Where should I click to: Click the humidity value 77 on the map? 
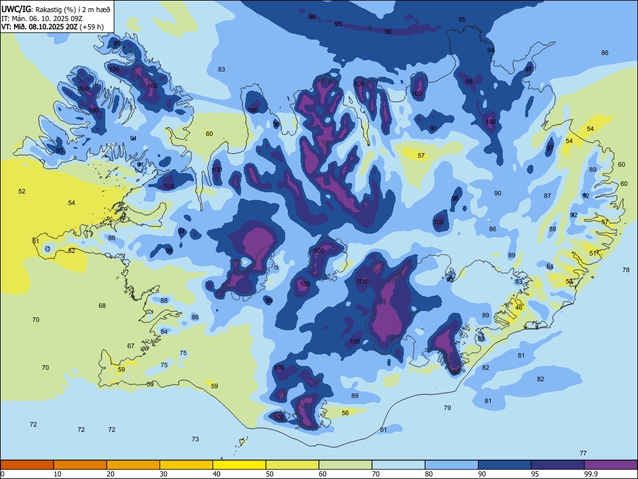tap(583, 453)
